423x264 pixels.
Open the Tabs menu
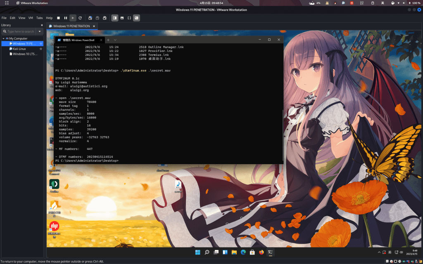(x=39, y=18)
